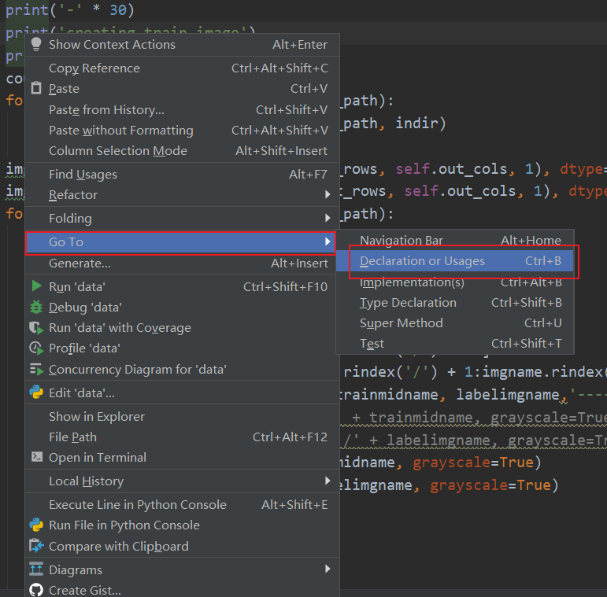Select Run 'data'
Image resolution: width=607 pixels, height=597 pixels.
click(183, 286)
